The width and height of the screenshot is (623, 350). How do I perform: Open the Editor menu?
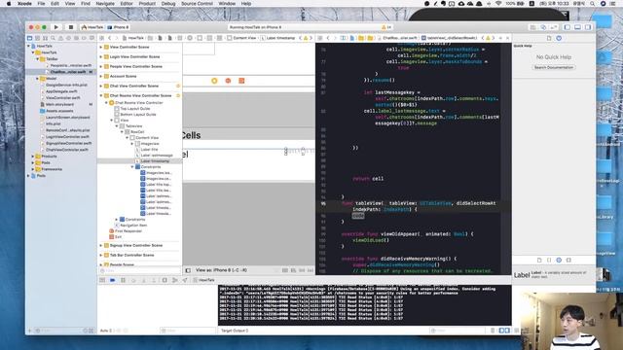click(127, 4)
